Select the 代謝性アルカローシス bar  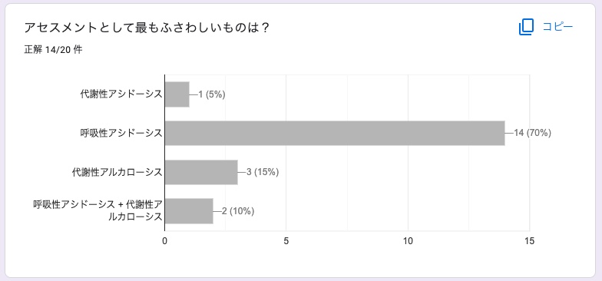pos(201,172)
